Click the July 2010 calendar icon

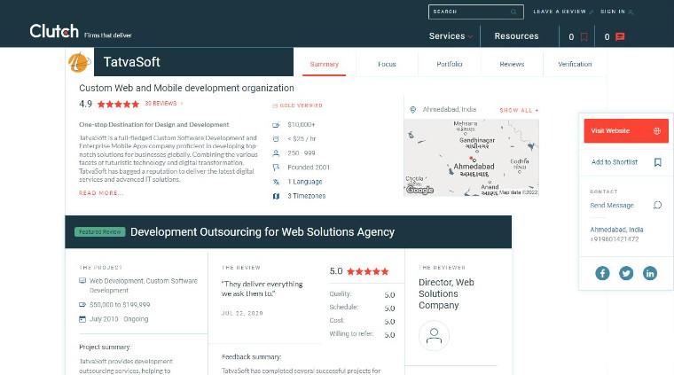coord(82,319)
